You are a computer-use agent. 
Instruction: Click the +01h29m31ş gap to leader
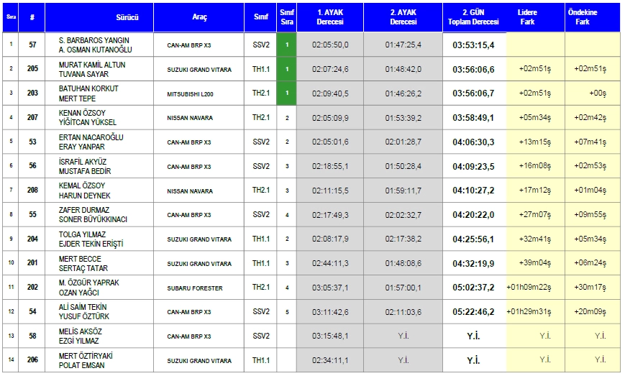pos(535,312)
